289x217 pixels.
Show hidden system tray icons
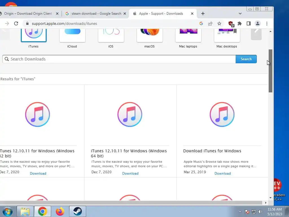[x=240, y=212]
